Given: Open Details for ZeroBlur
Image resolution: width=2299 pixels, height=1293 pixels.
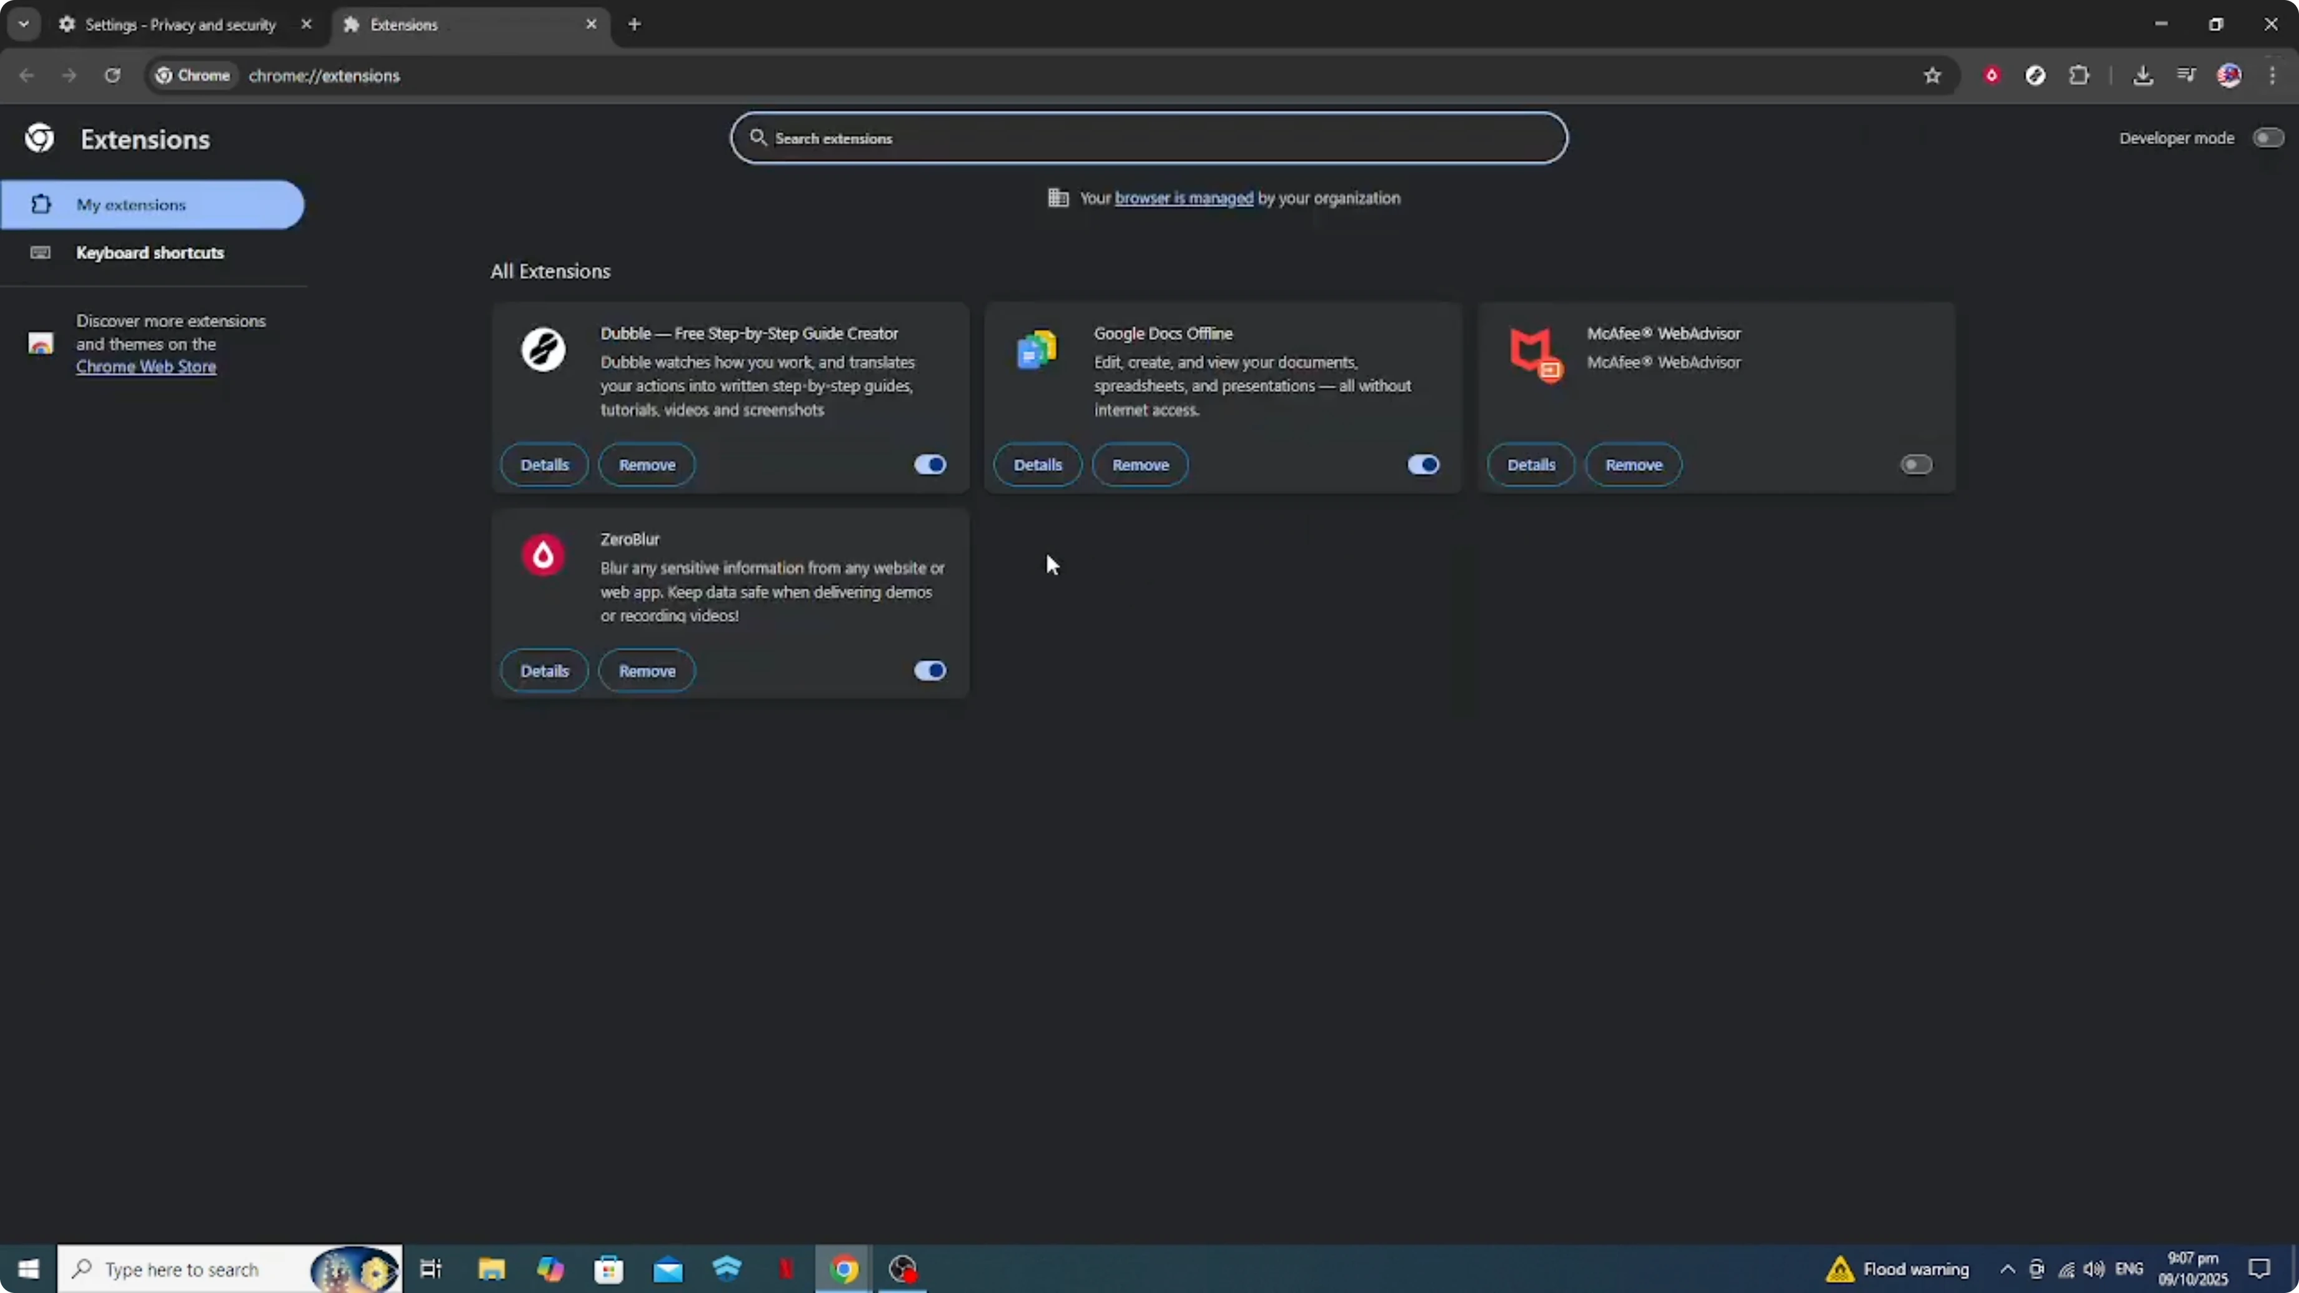Looking at the screenshot, I should (x=544, y=671).
